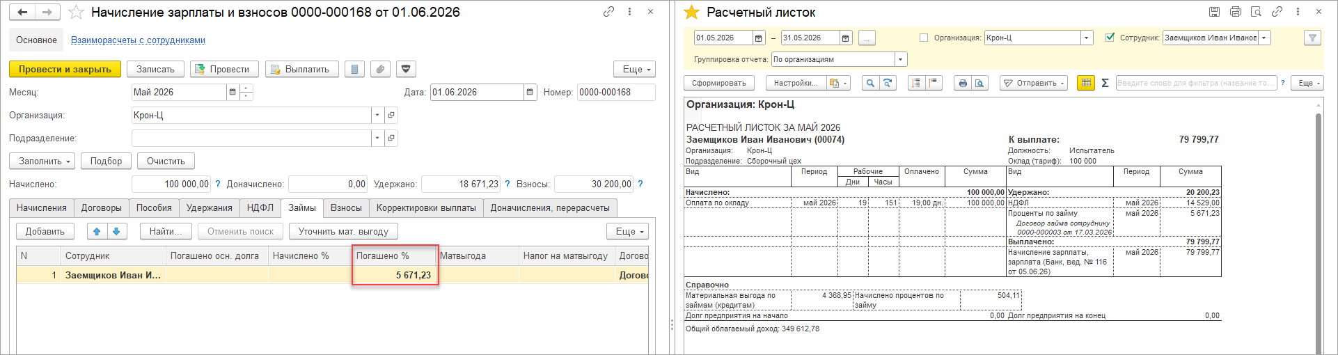The width and height of the screenshot is (1338, 355).
Task: Click the sigma sum icon
Action: coord(1105,83)
